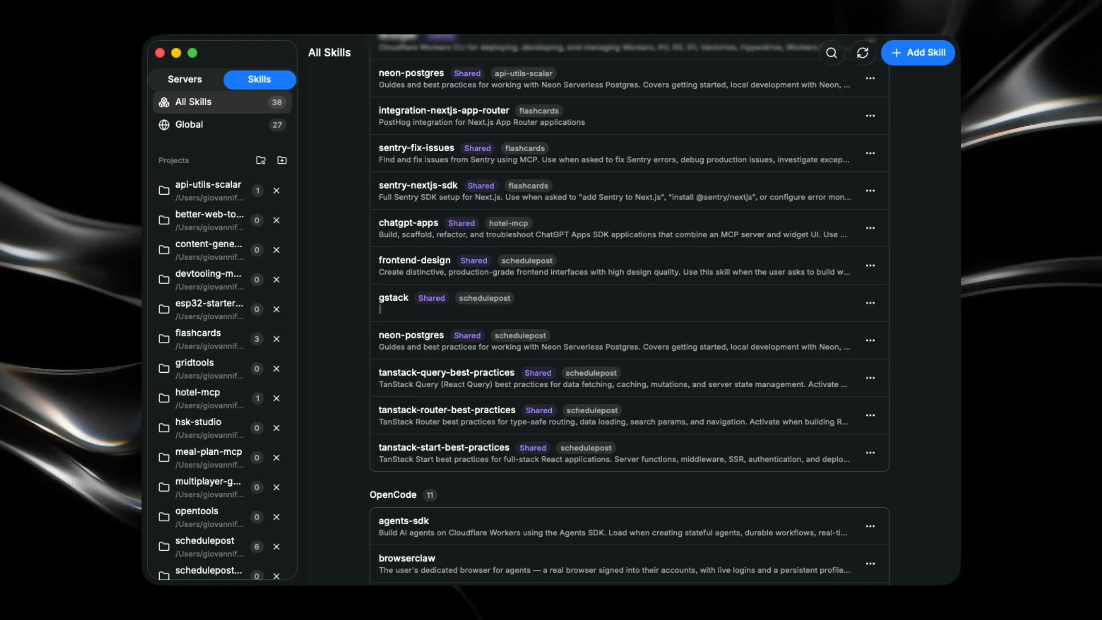The image size is (1102, 620).
Task: Click the Add Skill button
Action: click(x=918, y=53)
